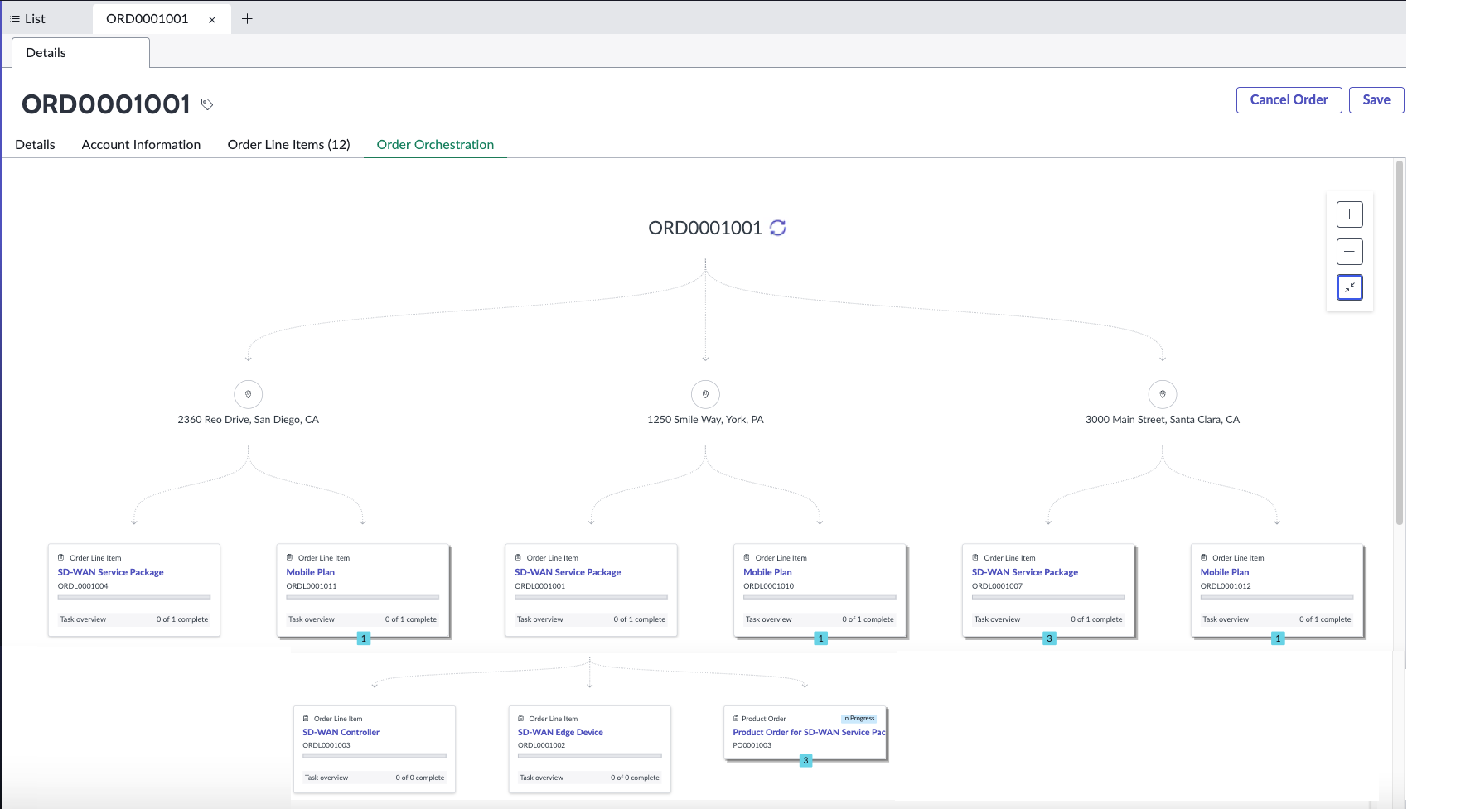Select the Order Orchestration tab
The height and width of the screenshot is (809, 1480).
pyautogui.click(x=435, y=144)
